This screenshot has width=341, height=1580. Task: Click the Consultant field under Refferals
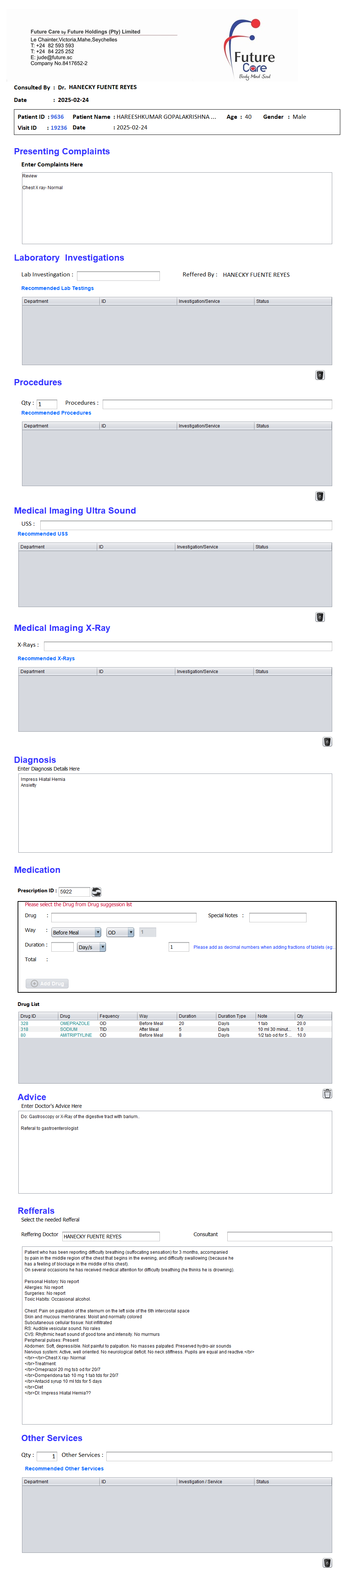tap(279, 1236)
